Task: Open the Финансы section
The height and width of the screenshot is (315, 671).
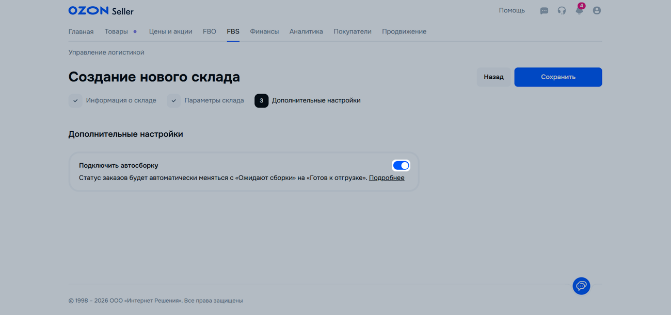Action: click(264, 32)
